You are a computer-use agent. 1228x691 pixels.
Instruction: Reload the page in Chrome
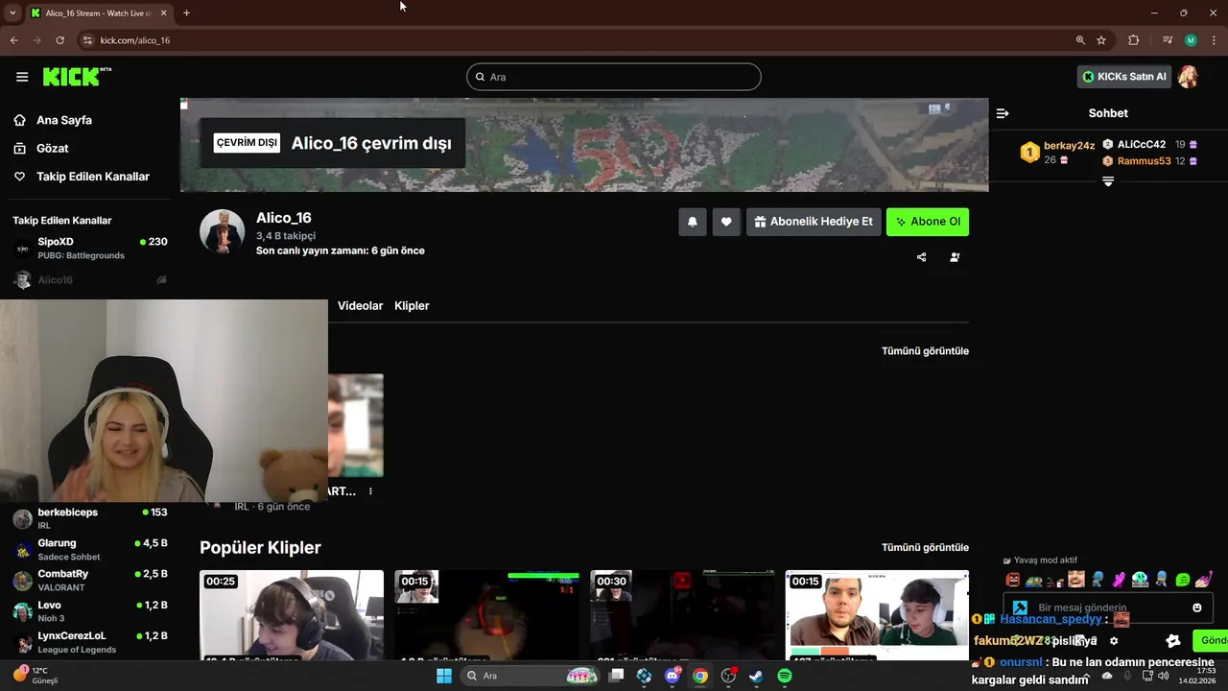[59, 40]
